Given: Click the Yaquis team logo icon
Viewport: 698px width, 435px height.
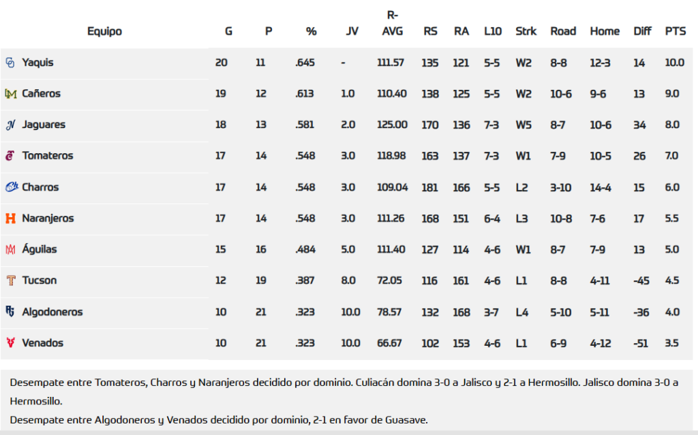Looking at the screenshot, I should (10, 63).
